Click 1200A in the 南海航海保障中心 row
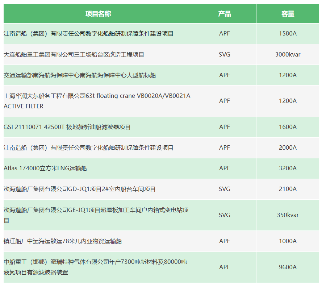The height and width of the screenshot is (287, 326). (288, 75)
